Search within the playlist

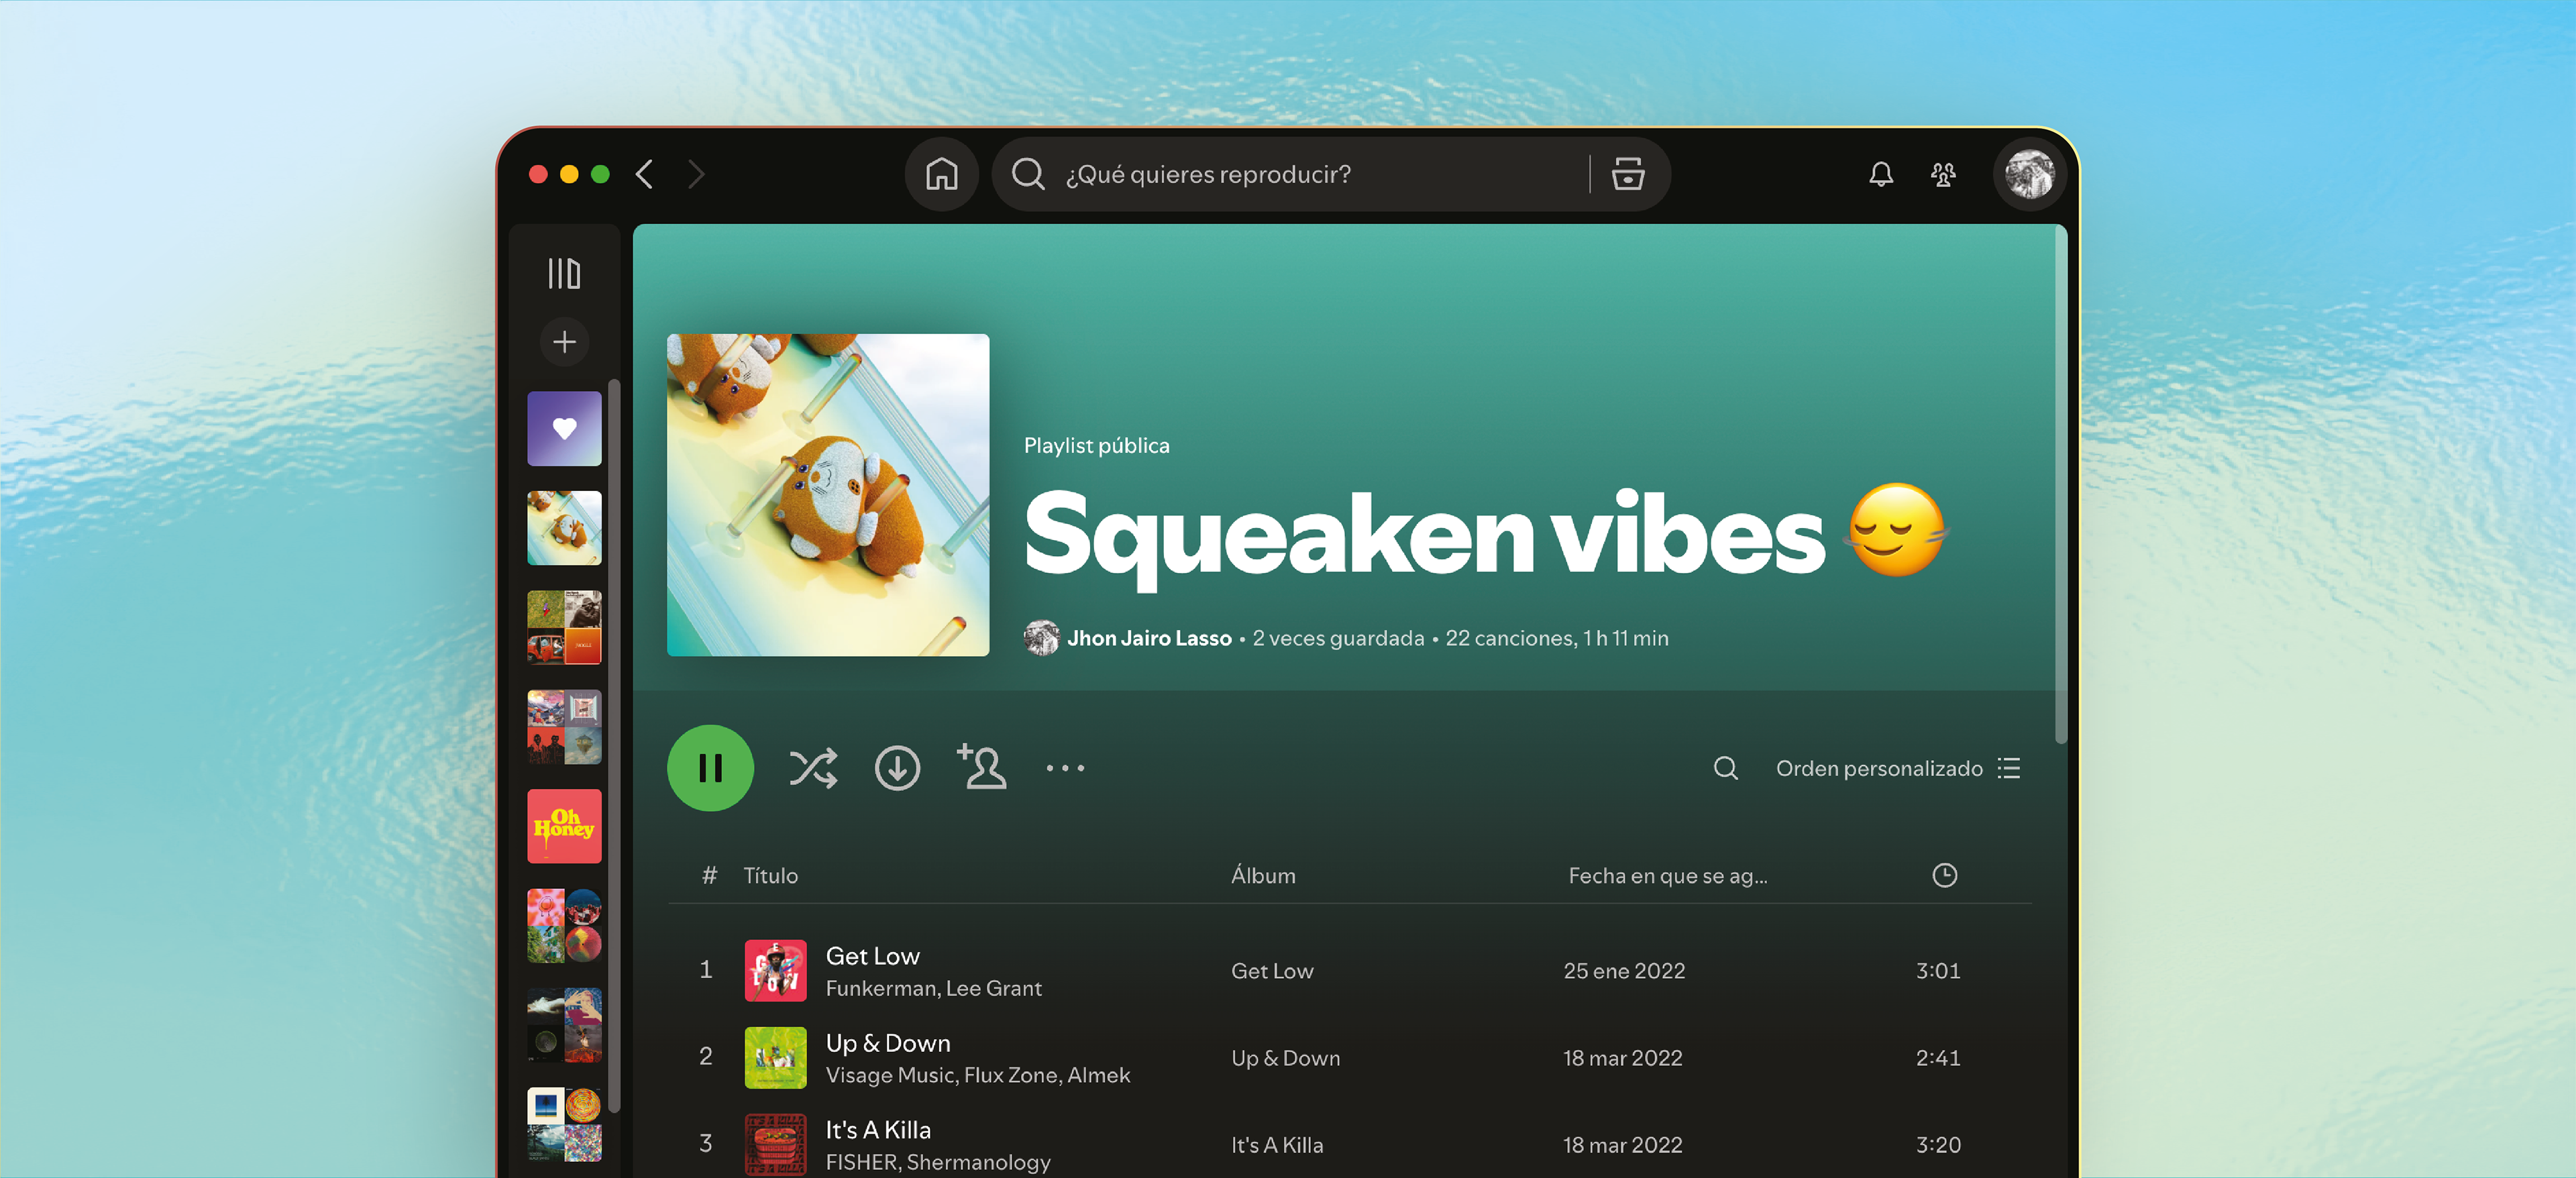pyautogui.click(x=1725, y=768)
